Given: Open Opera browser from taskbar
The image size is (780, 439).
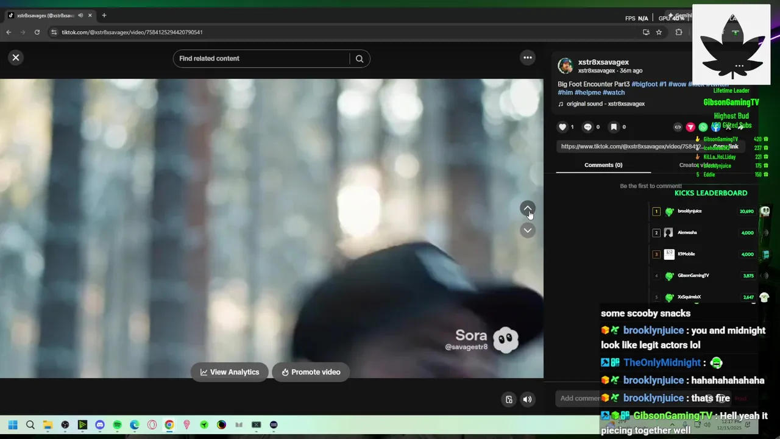Looking at the screenshot, I should click(x=152, y=425).
